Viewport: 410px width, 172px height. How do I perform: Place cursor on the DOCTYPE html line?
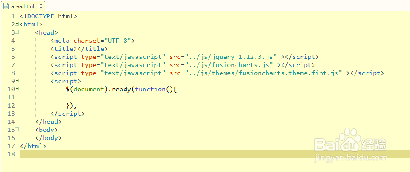[x=48, y=16]
